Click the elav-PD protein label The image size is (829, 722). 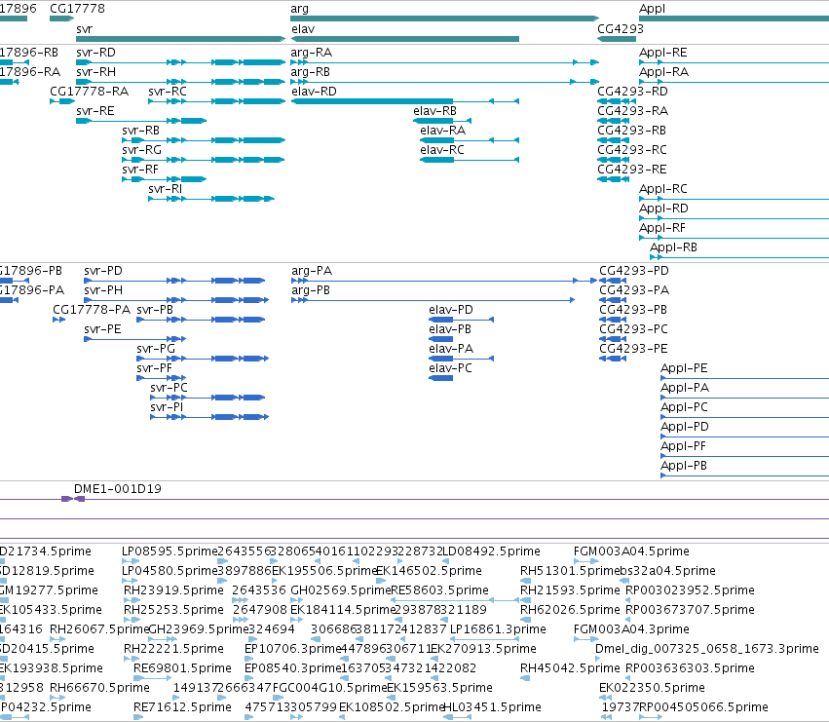(x=451, y=310)
